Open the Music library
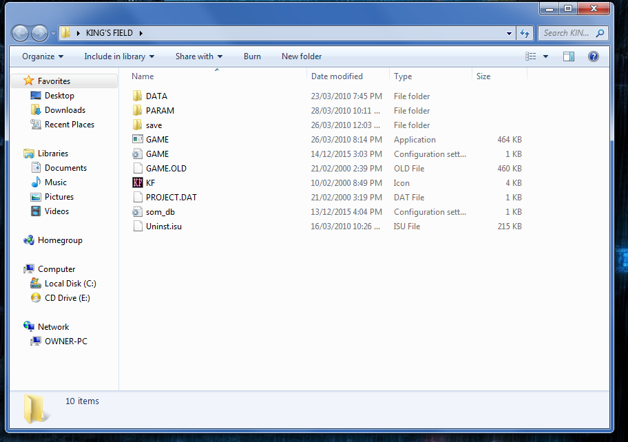628x442 pixels. click(x=56, y=182)
